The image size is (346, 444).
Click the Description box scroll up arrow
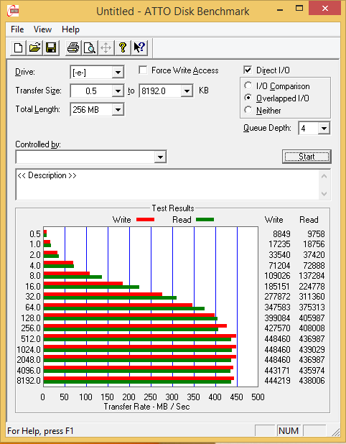point(324,177)
